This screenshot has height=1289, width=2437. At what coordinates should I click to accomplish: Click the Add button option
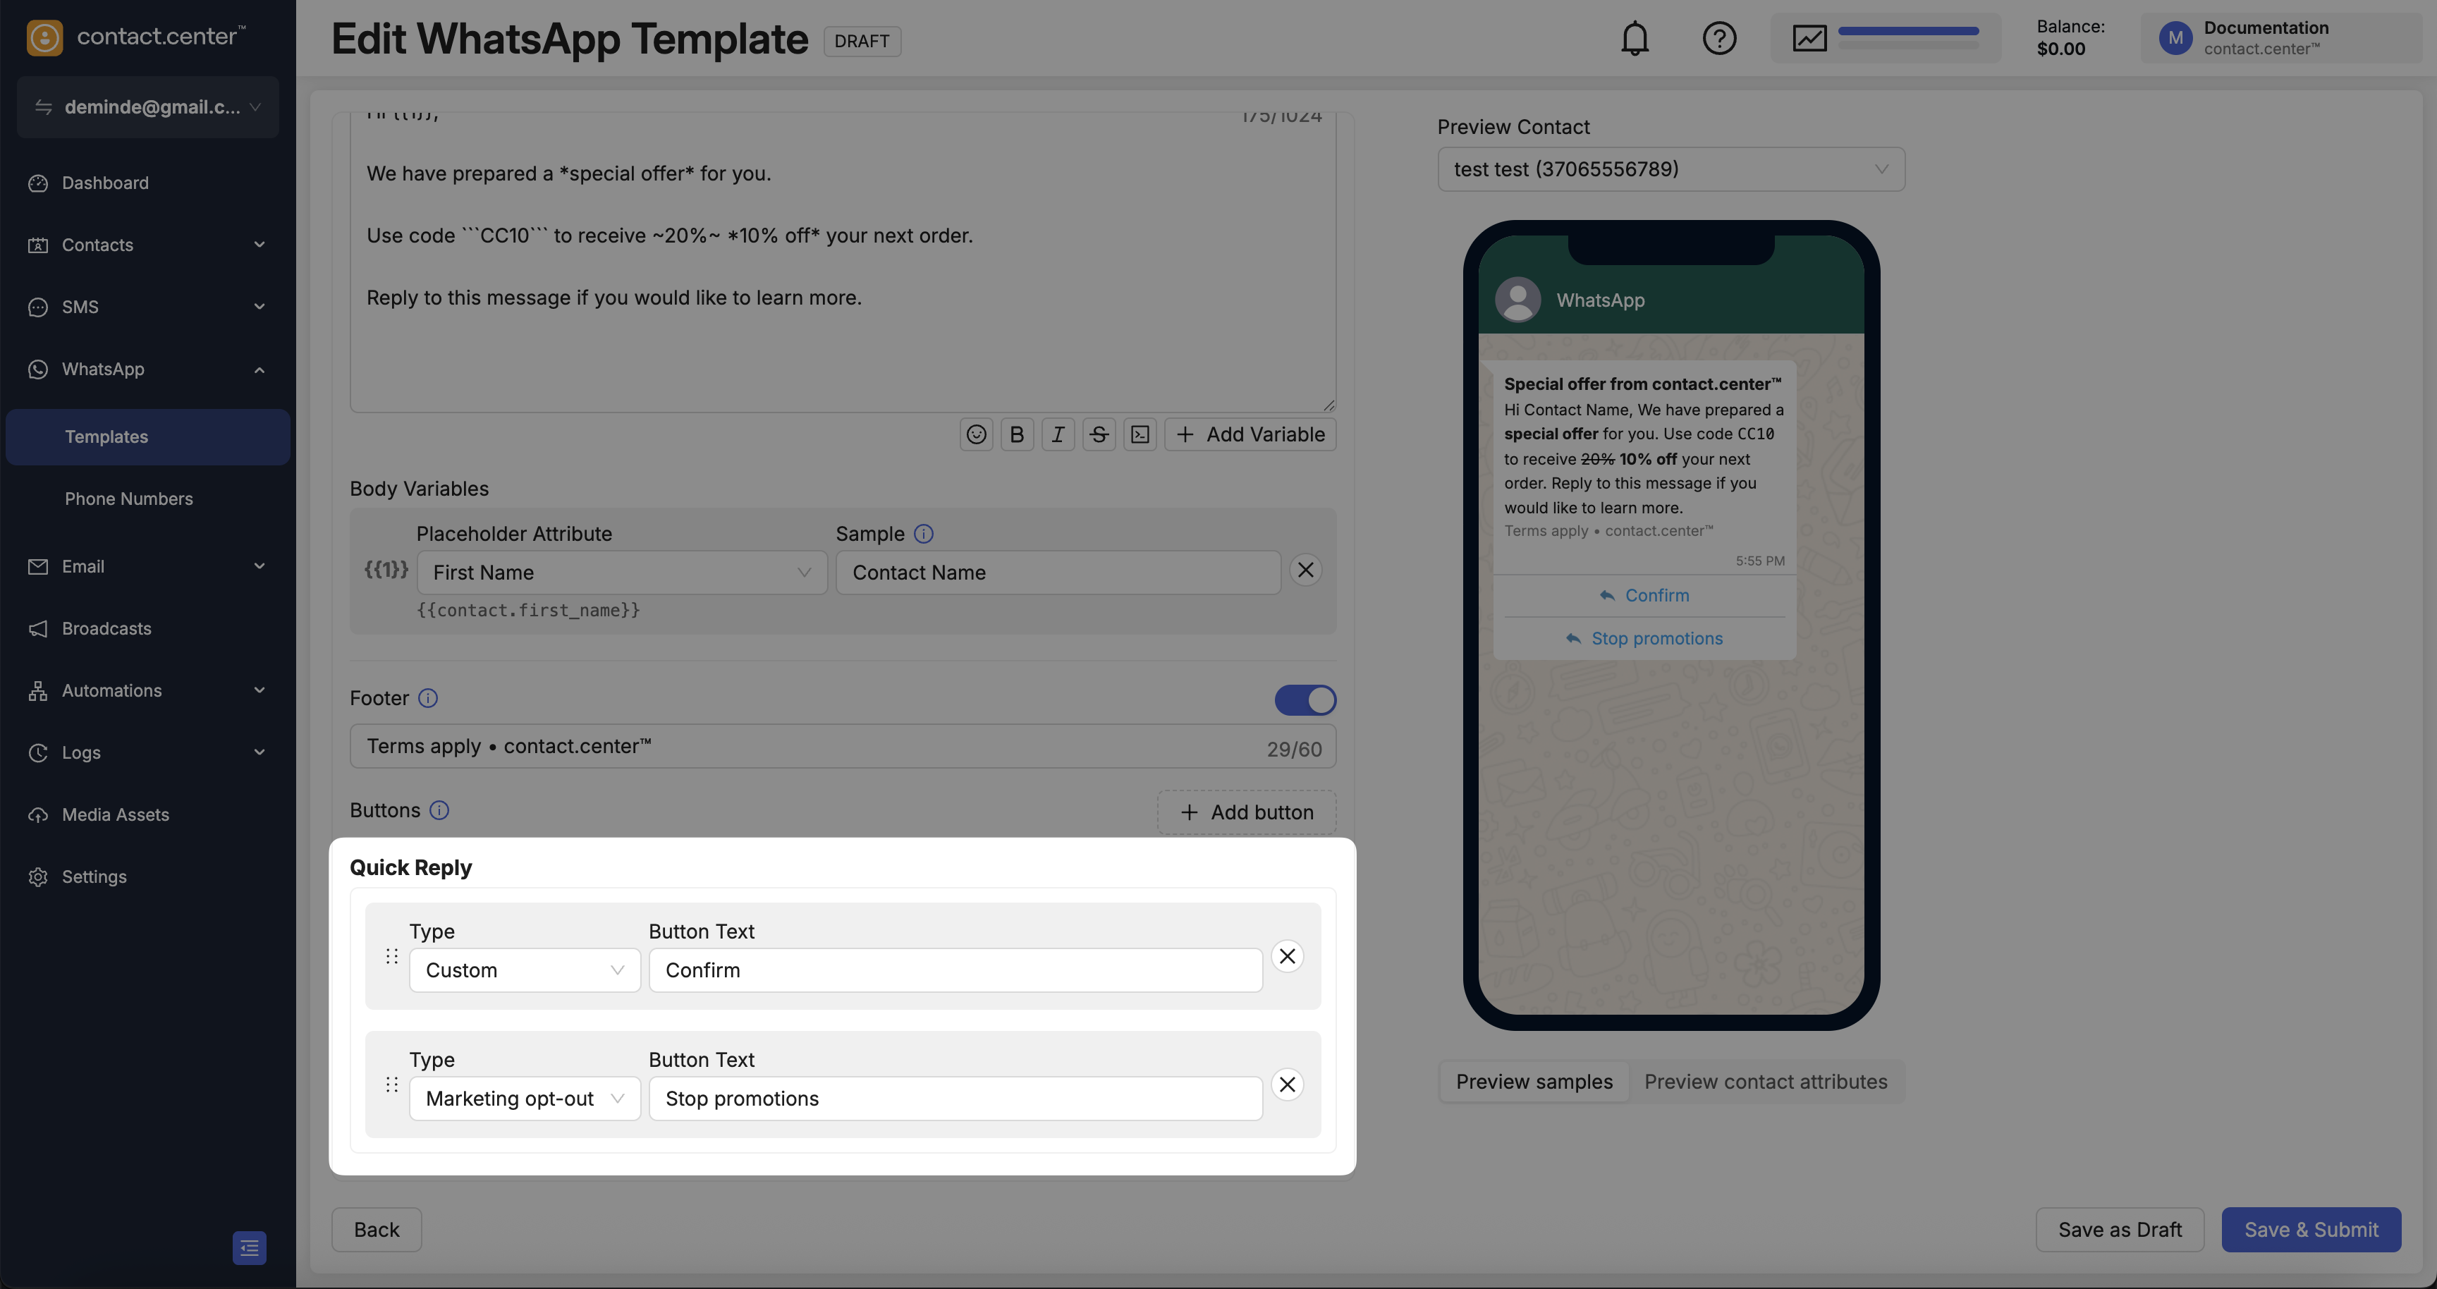(x=1246, y=812)
